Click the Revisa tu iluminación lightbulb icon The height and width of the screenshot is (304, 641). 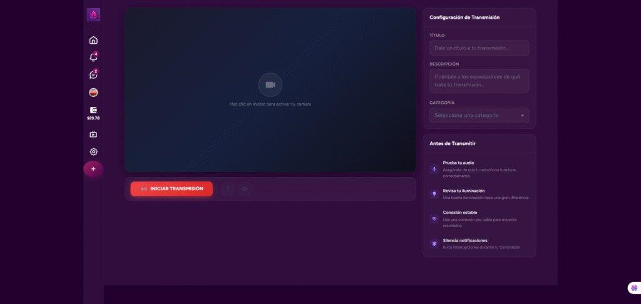click(x=434, y=194)
